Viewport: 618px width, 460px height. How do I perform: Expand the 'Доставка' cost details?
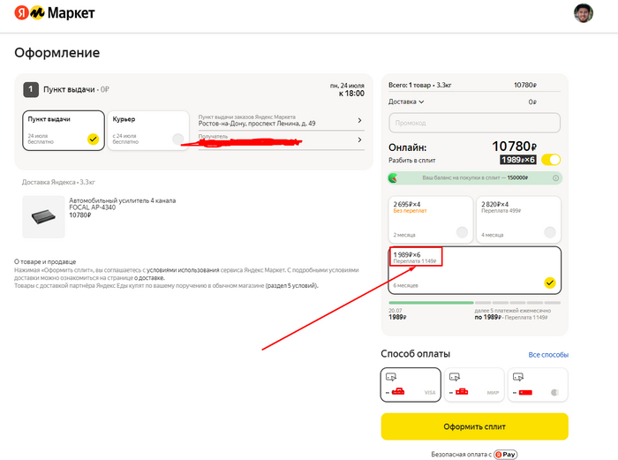407,102
